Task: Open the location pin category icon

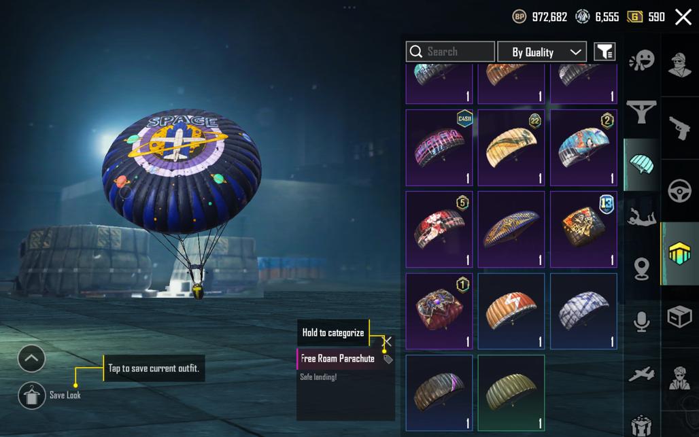Action: pos(641,269)
